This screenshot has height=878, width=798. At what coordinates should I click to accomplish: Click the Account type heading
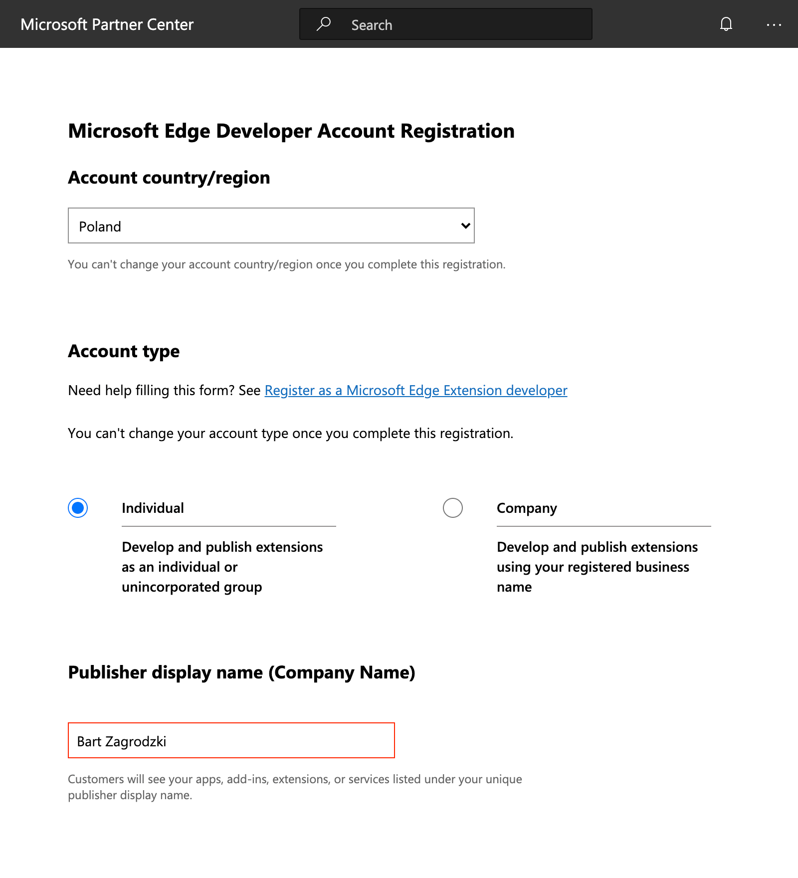124,351
